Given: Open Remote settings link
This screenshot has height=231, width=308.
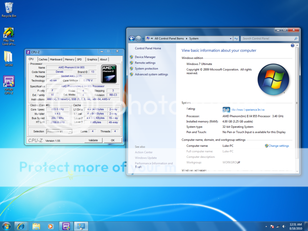Looking at the screenshot, I should 145,63.
